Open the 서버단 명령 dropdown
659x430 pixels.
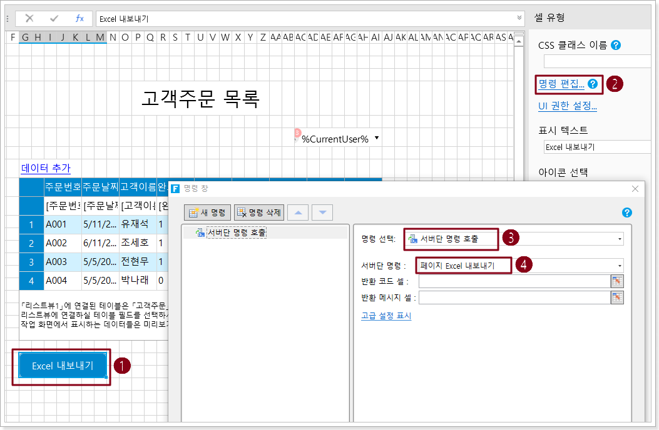[620, 266]
